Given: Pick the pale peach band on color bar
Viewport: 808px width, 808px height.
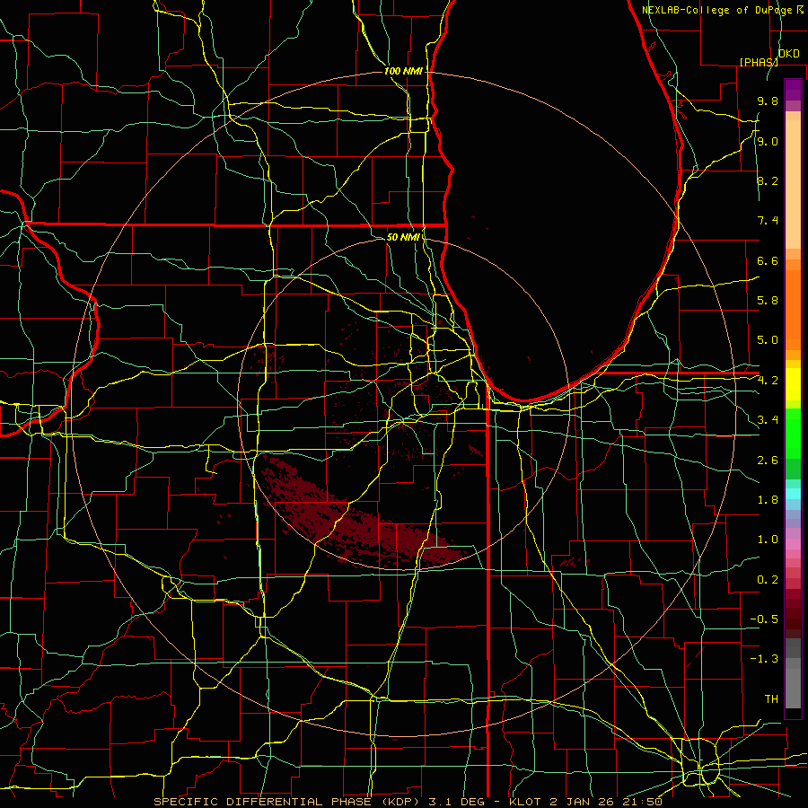Looking at the screenshot, I should 793,184.
